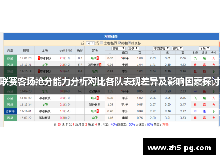Click the 70% odd rate in summary

coord(165,125)
